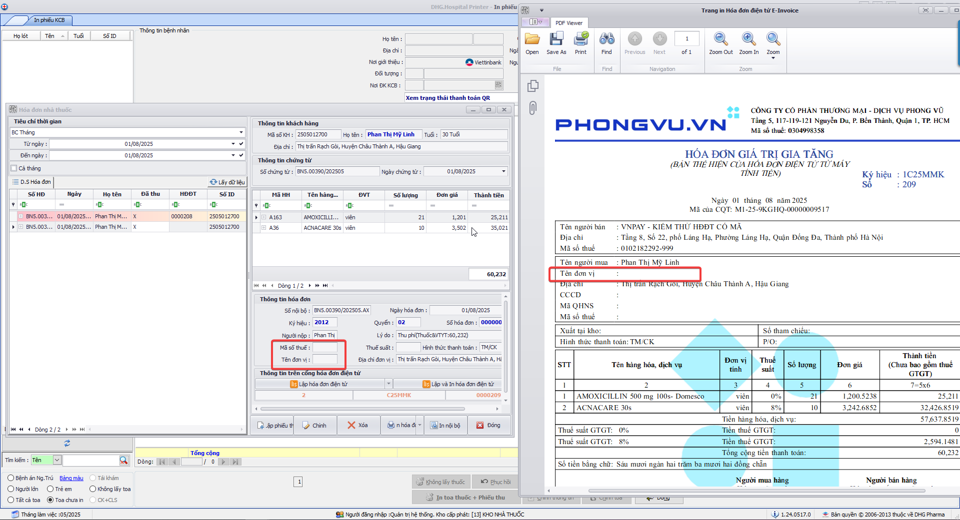Select the Người lớn radio button
The width and height of the screenshot is (960, 520).
pyautogui.click(x=10, y=489)
